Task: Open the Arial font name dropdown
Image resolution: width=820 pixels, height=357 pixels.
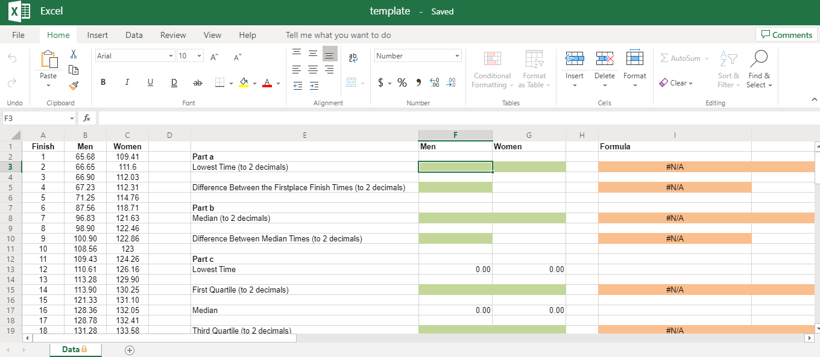Action: point(134,56)
